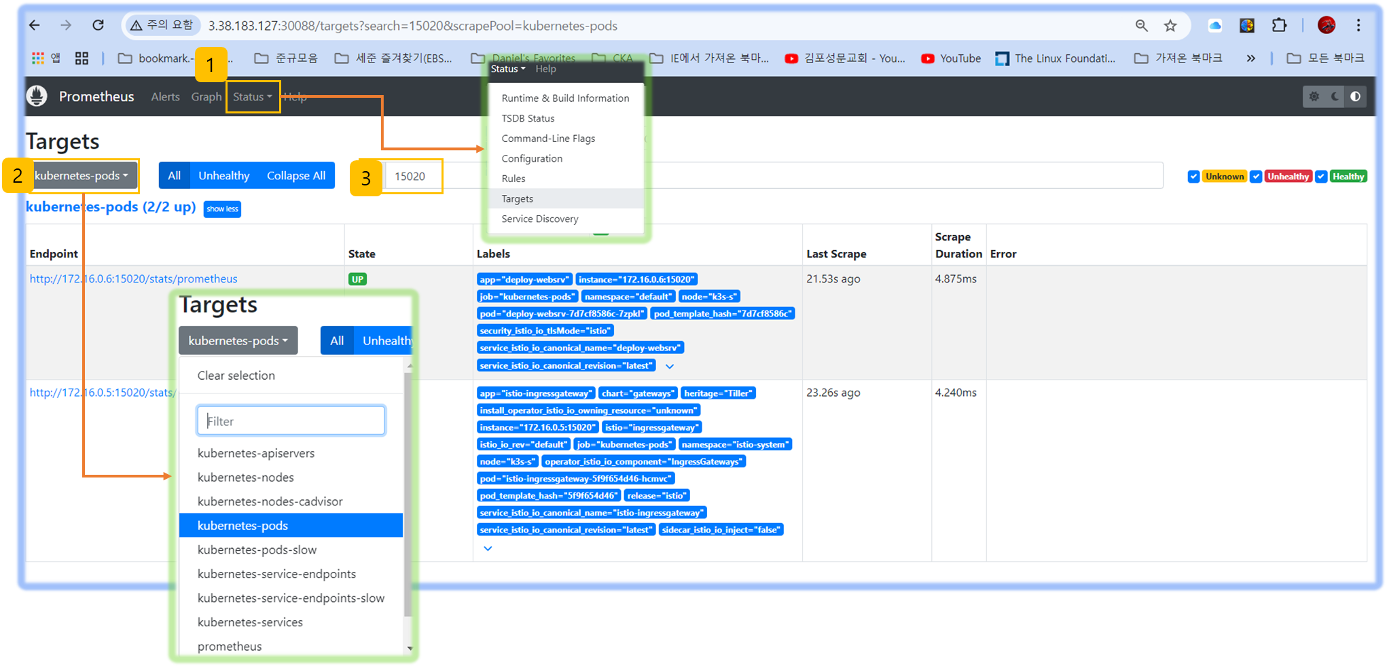
Task: Click the Unhealthy filter button
Action: pos(224,175)
